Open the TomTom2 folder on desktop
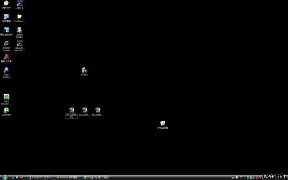 [19, 18]
